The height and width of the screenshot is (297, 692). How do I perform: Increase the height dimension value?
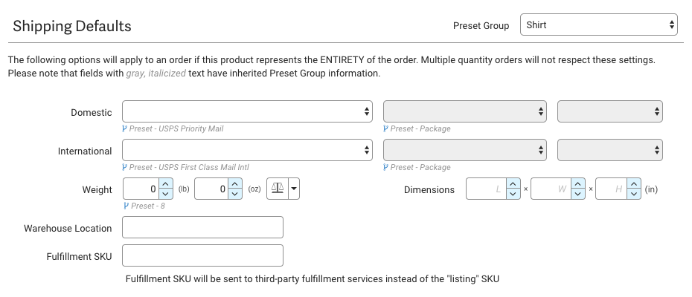click(633, 184)
